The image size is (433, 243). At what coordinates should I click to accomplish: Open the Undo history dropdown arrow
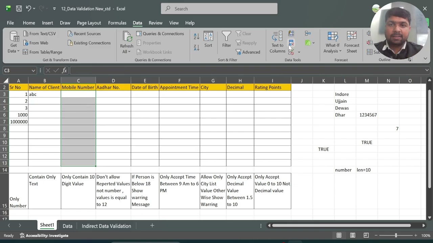[35, 9]
